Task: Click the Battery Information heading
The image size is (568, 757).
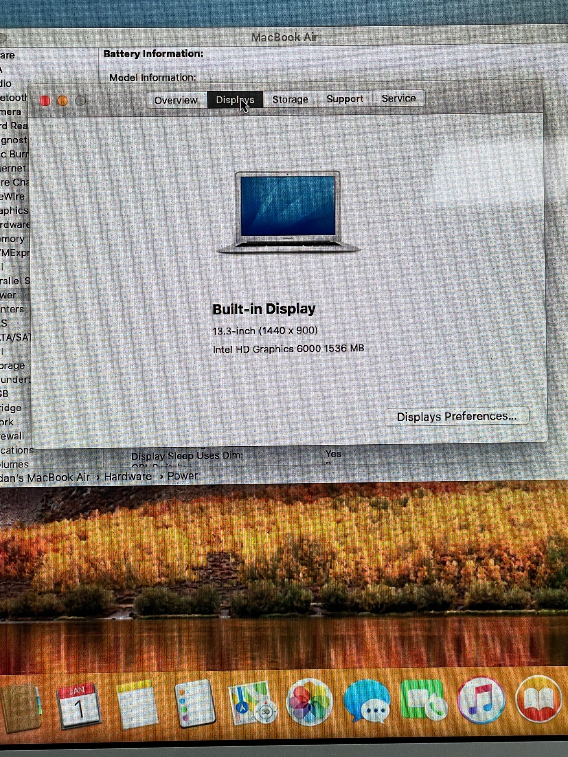Action: (154, 54)
